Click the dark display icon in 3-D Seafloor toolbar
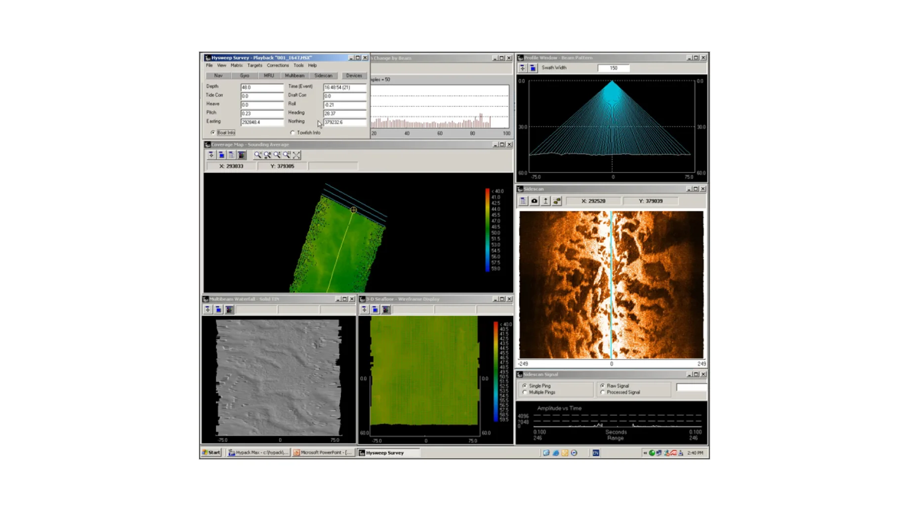Image resolution: width=909 pixels, height=511 pixels. pos(386,310)
